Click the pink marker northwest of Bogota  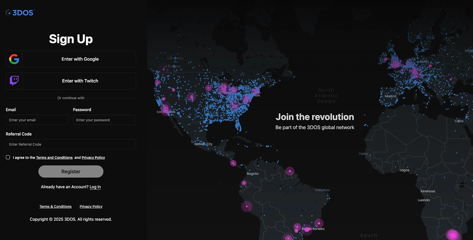point(233,163)
